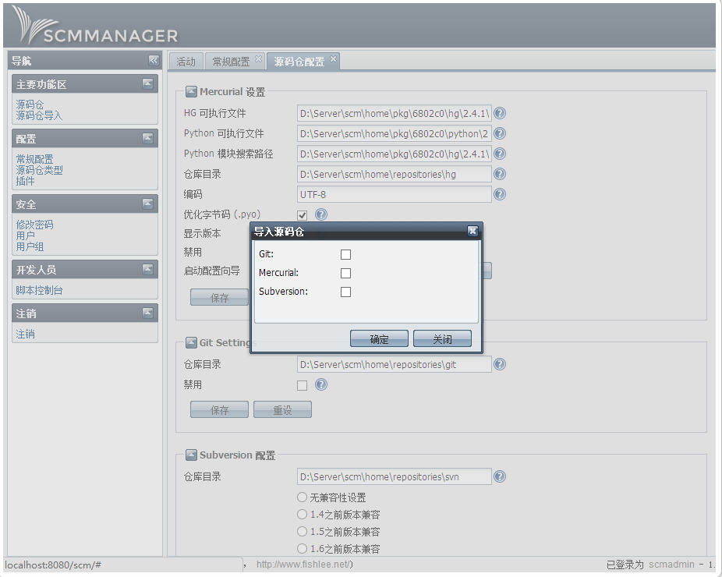Select 1.6之前版本兼容 radio option
The width and height of the screenshot is (722, 577).
(302, 548)
